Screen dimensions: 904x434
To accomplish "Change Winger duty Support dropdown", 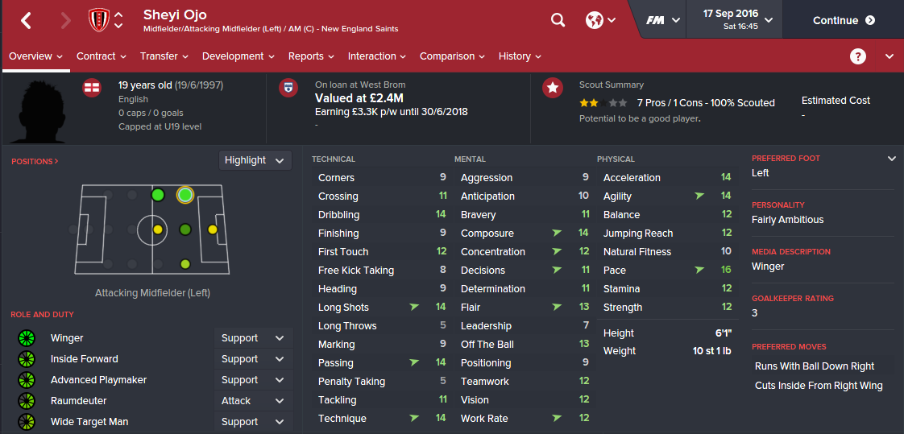I will 252,338.
